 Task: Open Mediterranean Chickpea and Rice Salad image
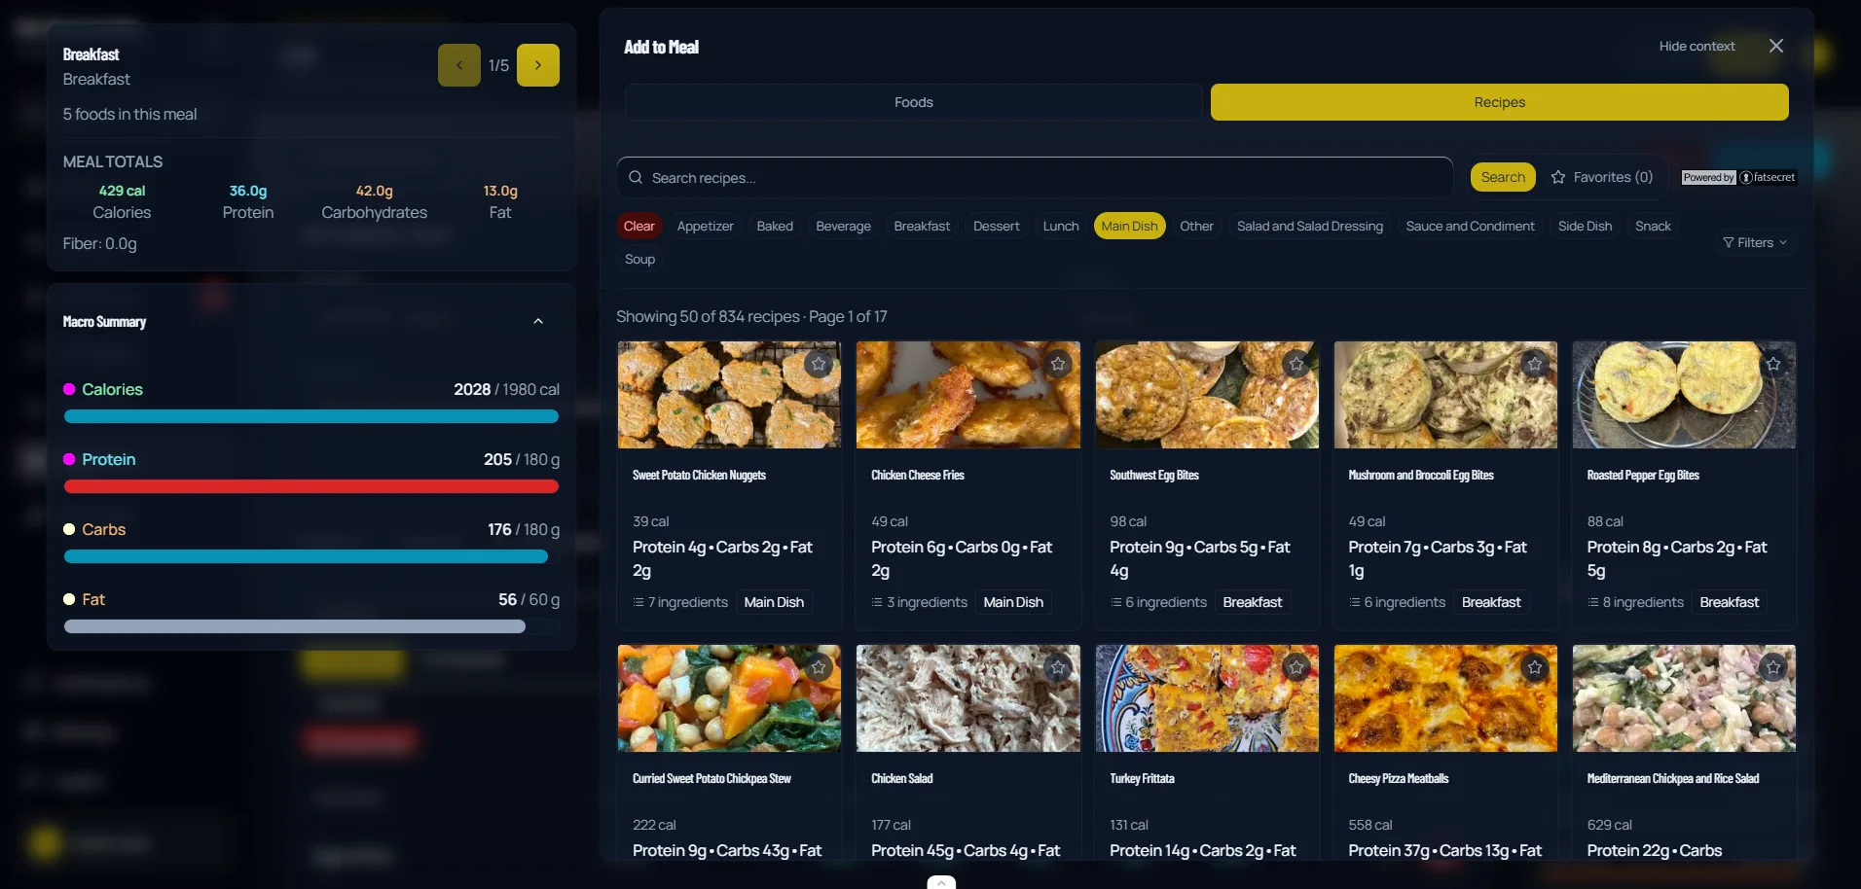click(1684, 698)
